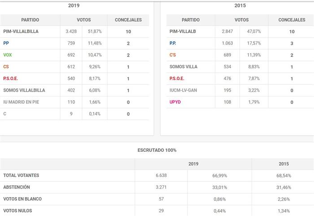Screen dimensions: 314x216
Task: Click the ESCRUTADO 100% heading
Action: pyautogui.click(x=157, y=150)
